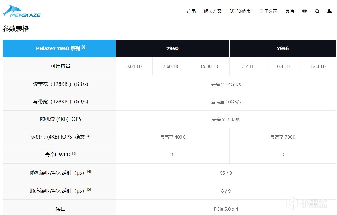Open the language globe icon
337x215 pixels.
pyautogui.click(x=304, y=11)
